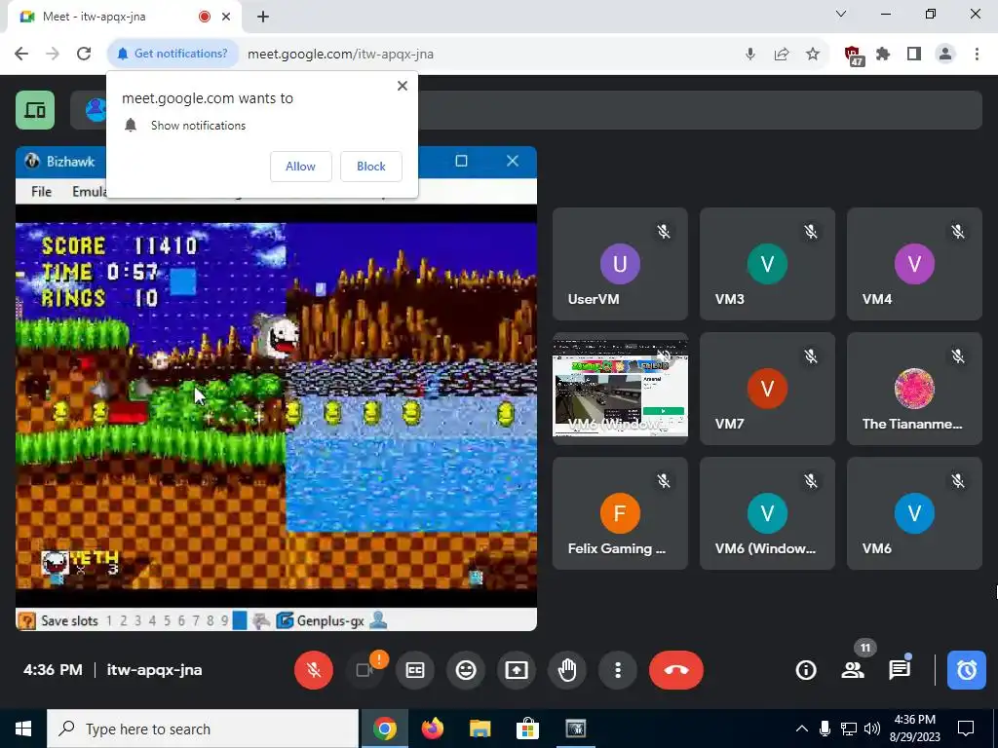Open the Activities alarm-clock button
The width and height of the screenshot is (998, 748).
click(x=966, y=670)
